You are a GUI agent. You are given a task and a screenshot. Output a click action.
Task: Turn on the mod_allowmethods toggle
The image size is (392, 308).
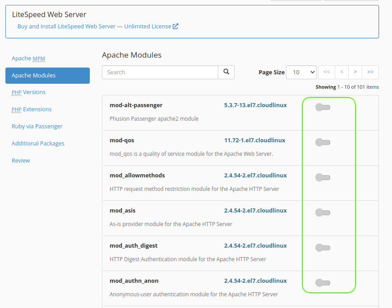click(x=323, y=177)
